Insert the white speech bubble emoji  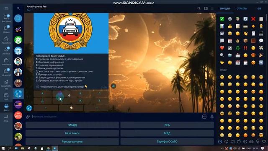(x=261, y=41)
